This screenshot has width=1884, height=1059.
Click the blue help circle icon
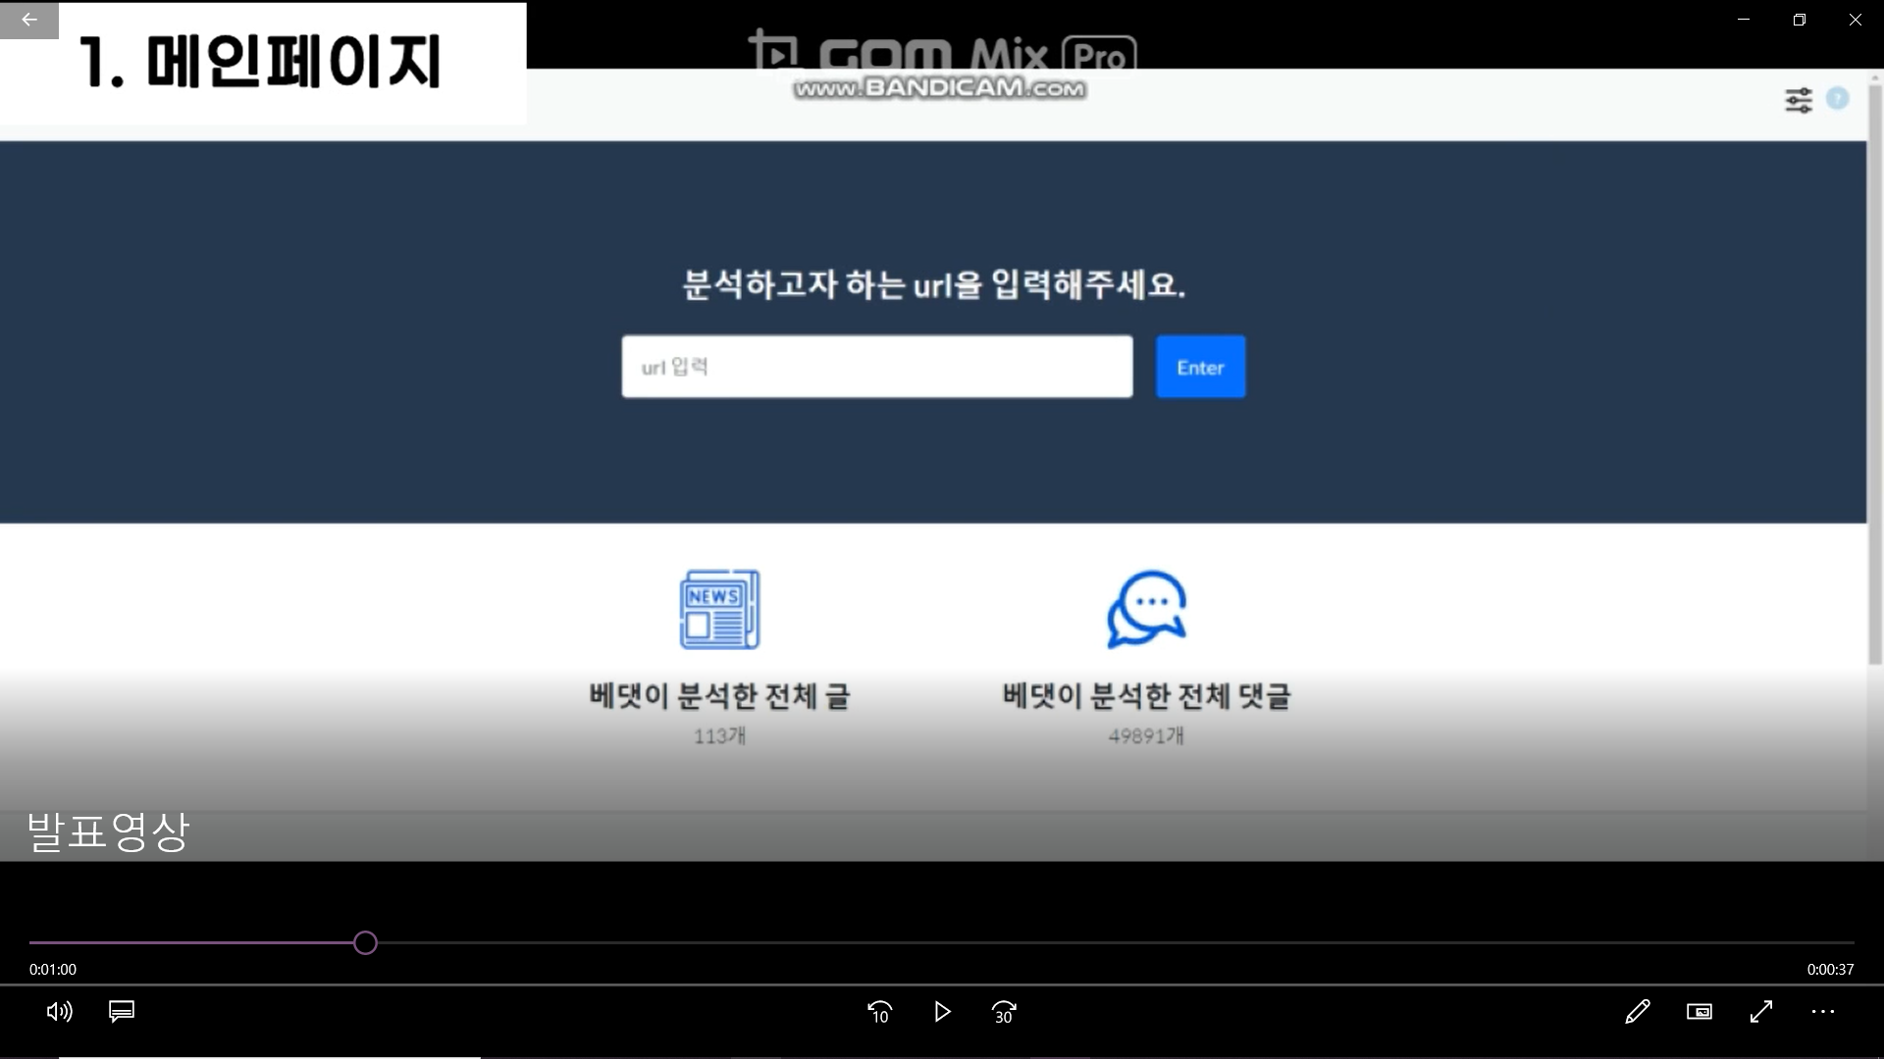point(1838,98)
